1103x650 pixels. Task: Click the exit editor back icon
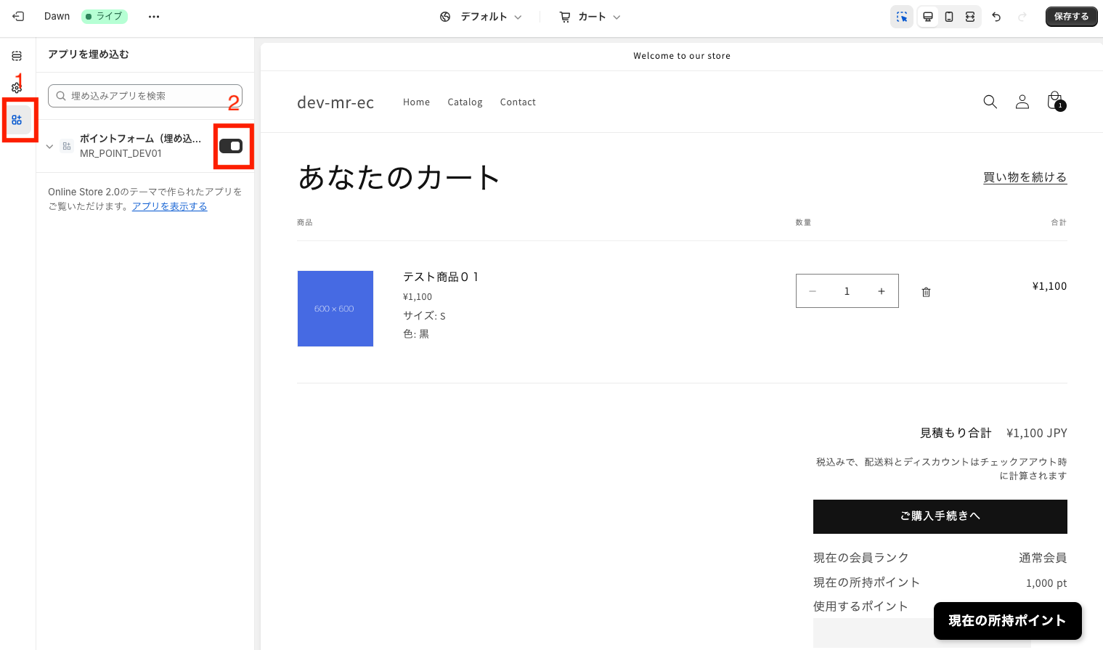[18, 16]
